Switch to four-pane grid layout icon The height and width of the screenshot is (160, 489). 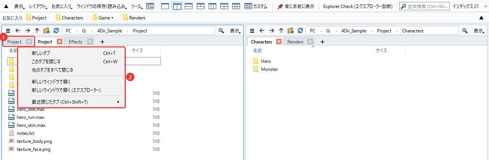click(224, 6)
